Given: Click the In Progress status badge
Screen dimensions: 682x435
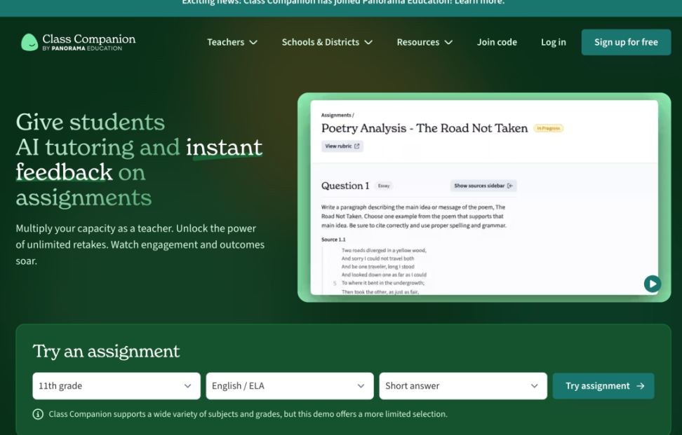Looking at the screenshot, I should 548,128.
